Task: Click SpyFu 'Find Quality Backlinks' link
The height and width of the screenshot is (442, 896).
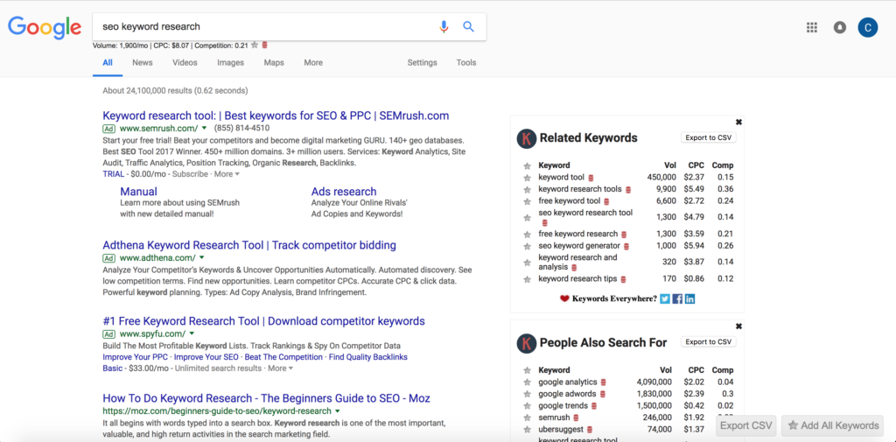Action: [x=368, y=357]
